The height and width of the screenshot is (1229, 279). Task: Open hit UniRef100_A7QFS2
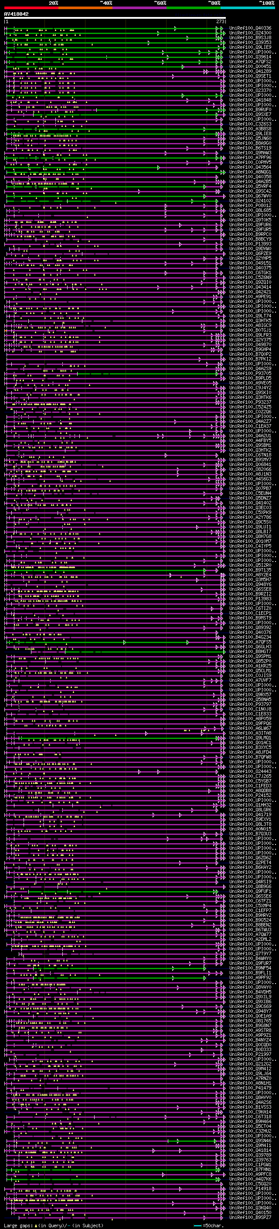(x=250, y=61)
